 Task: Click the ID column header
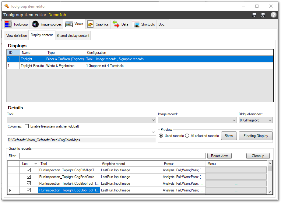(13, 52)
